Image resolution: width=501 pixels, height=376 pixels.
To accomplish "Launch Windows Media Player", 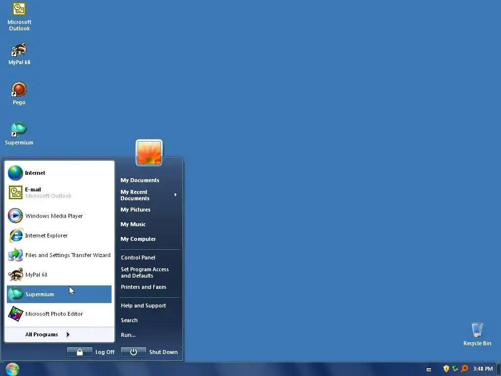I will pyautogui.click(x=59, y=216).
